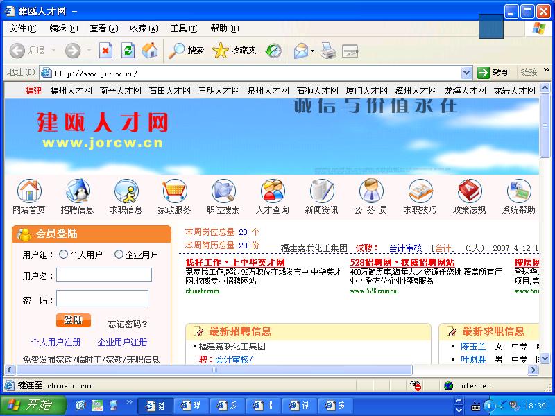The height and width of the screenshot is (416, 555).
Task: Click the 转到 Go button
Action: point(494,73)
